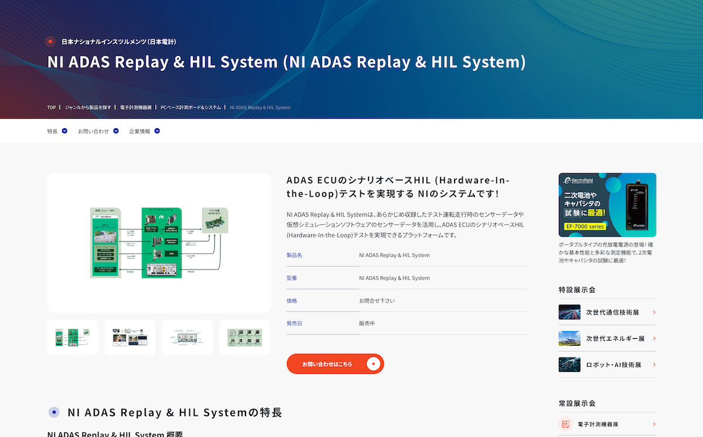Image resolution: width=703 pixels, height=437 pixels.
Task: Click the 次世代通信技術展 thumbnail image
Action: 569,312
